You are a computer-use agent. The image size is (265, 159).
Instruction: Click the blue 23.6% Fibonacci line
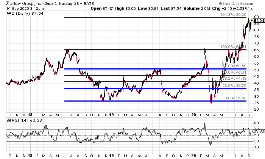tap(155, 88)
